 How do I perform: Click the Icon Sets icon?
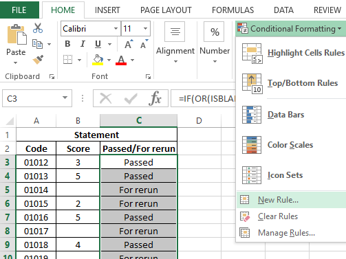point(252,175)
